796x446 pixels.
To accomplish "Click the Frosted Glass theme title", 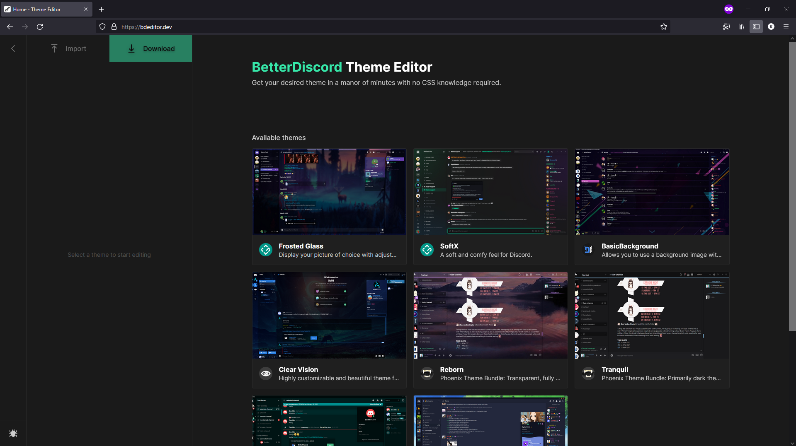I will click(x=301, y=246).
